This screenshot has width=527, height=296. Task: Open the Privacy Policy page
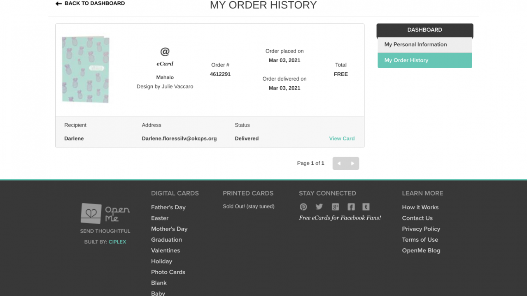[421, 229]
